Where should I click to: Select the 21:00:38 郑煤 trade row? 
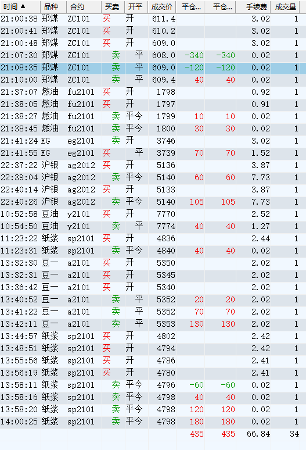pyautogui.click(x=153, y=19)
